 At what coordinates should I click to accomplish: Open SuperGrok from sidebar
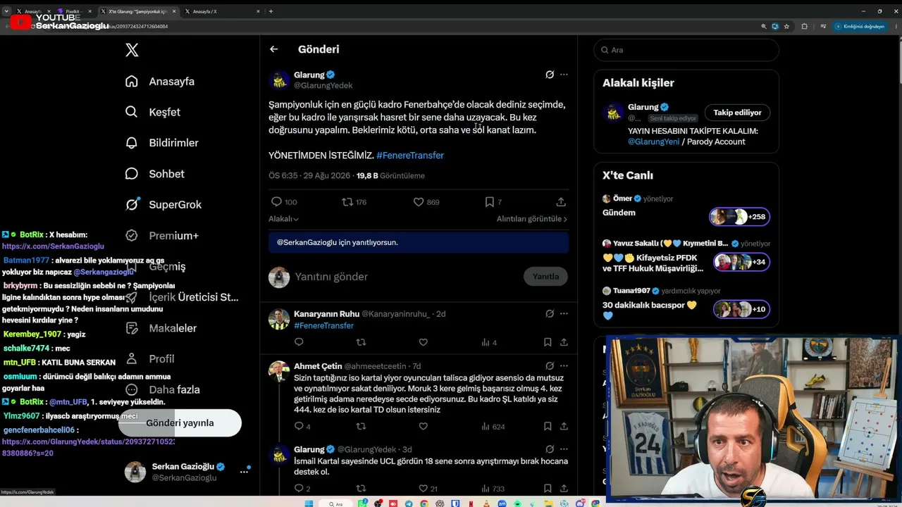[x=163, y=205]
